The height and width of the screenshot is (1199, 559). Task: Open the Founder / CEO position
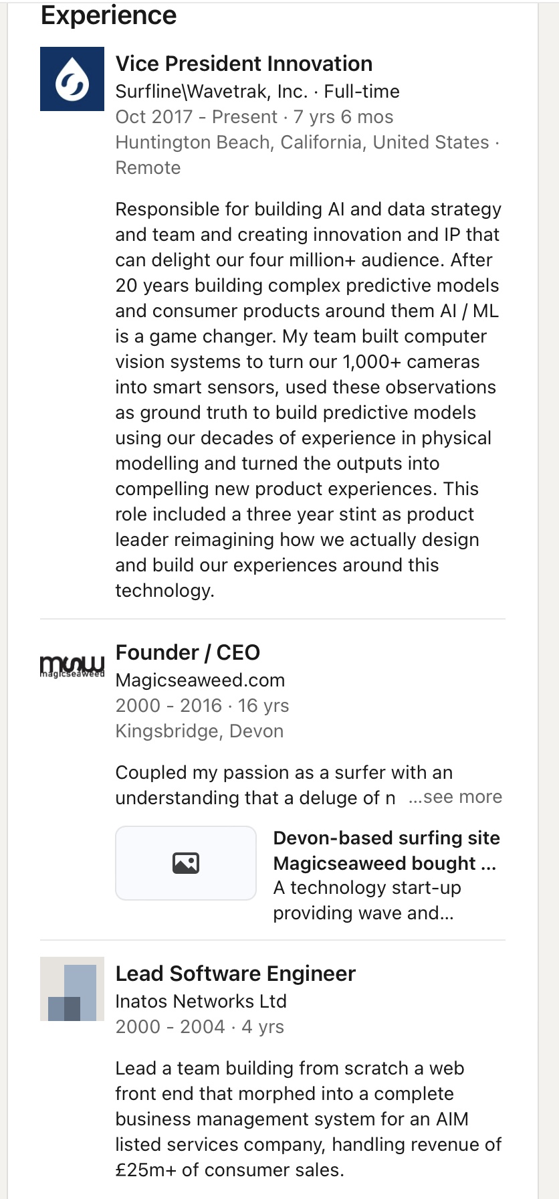click(x=188, y=652)
